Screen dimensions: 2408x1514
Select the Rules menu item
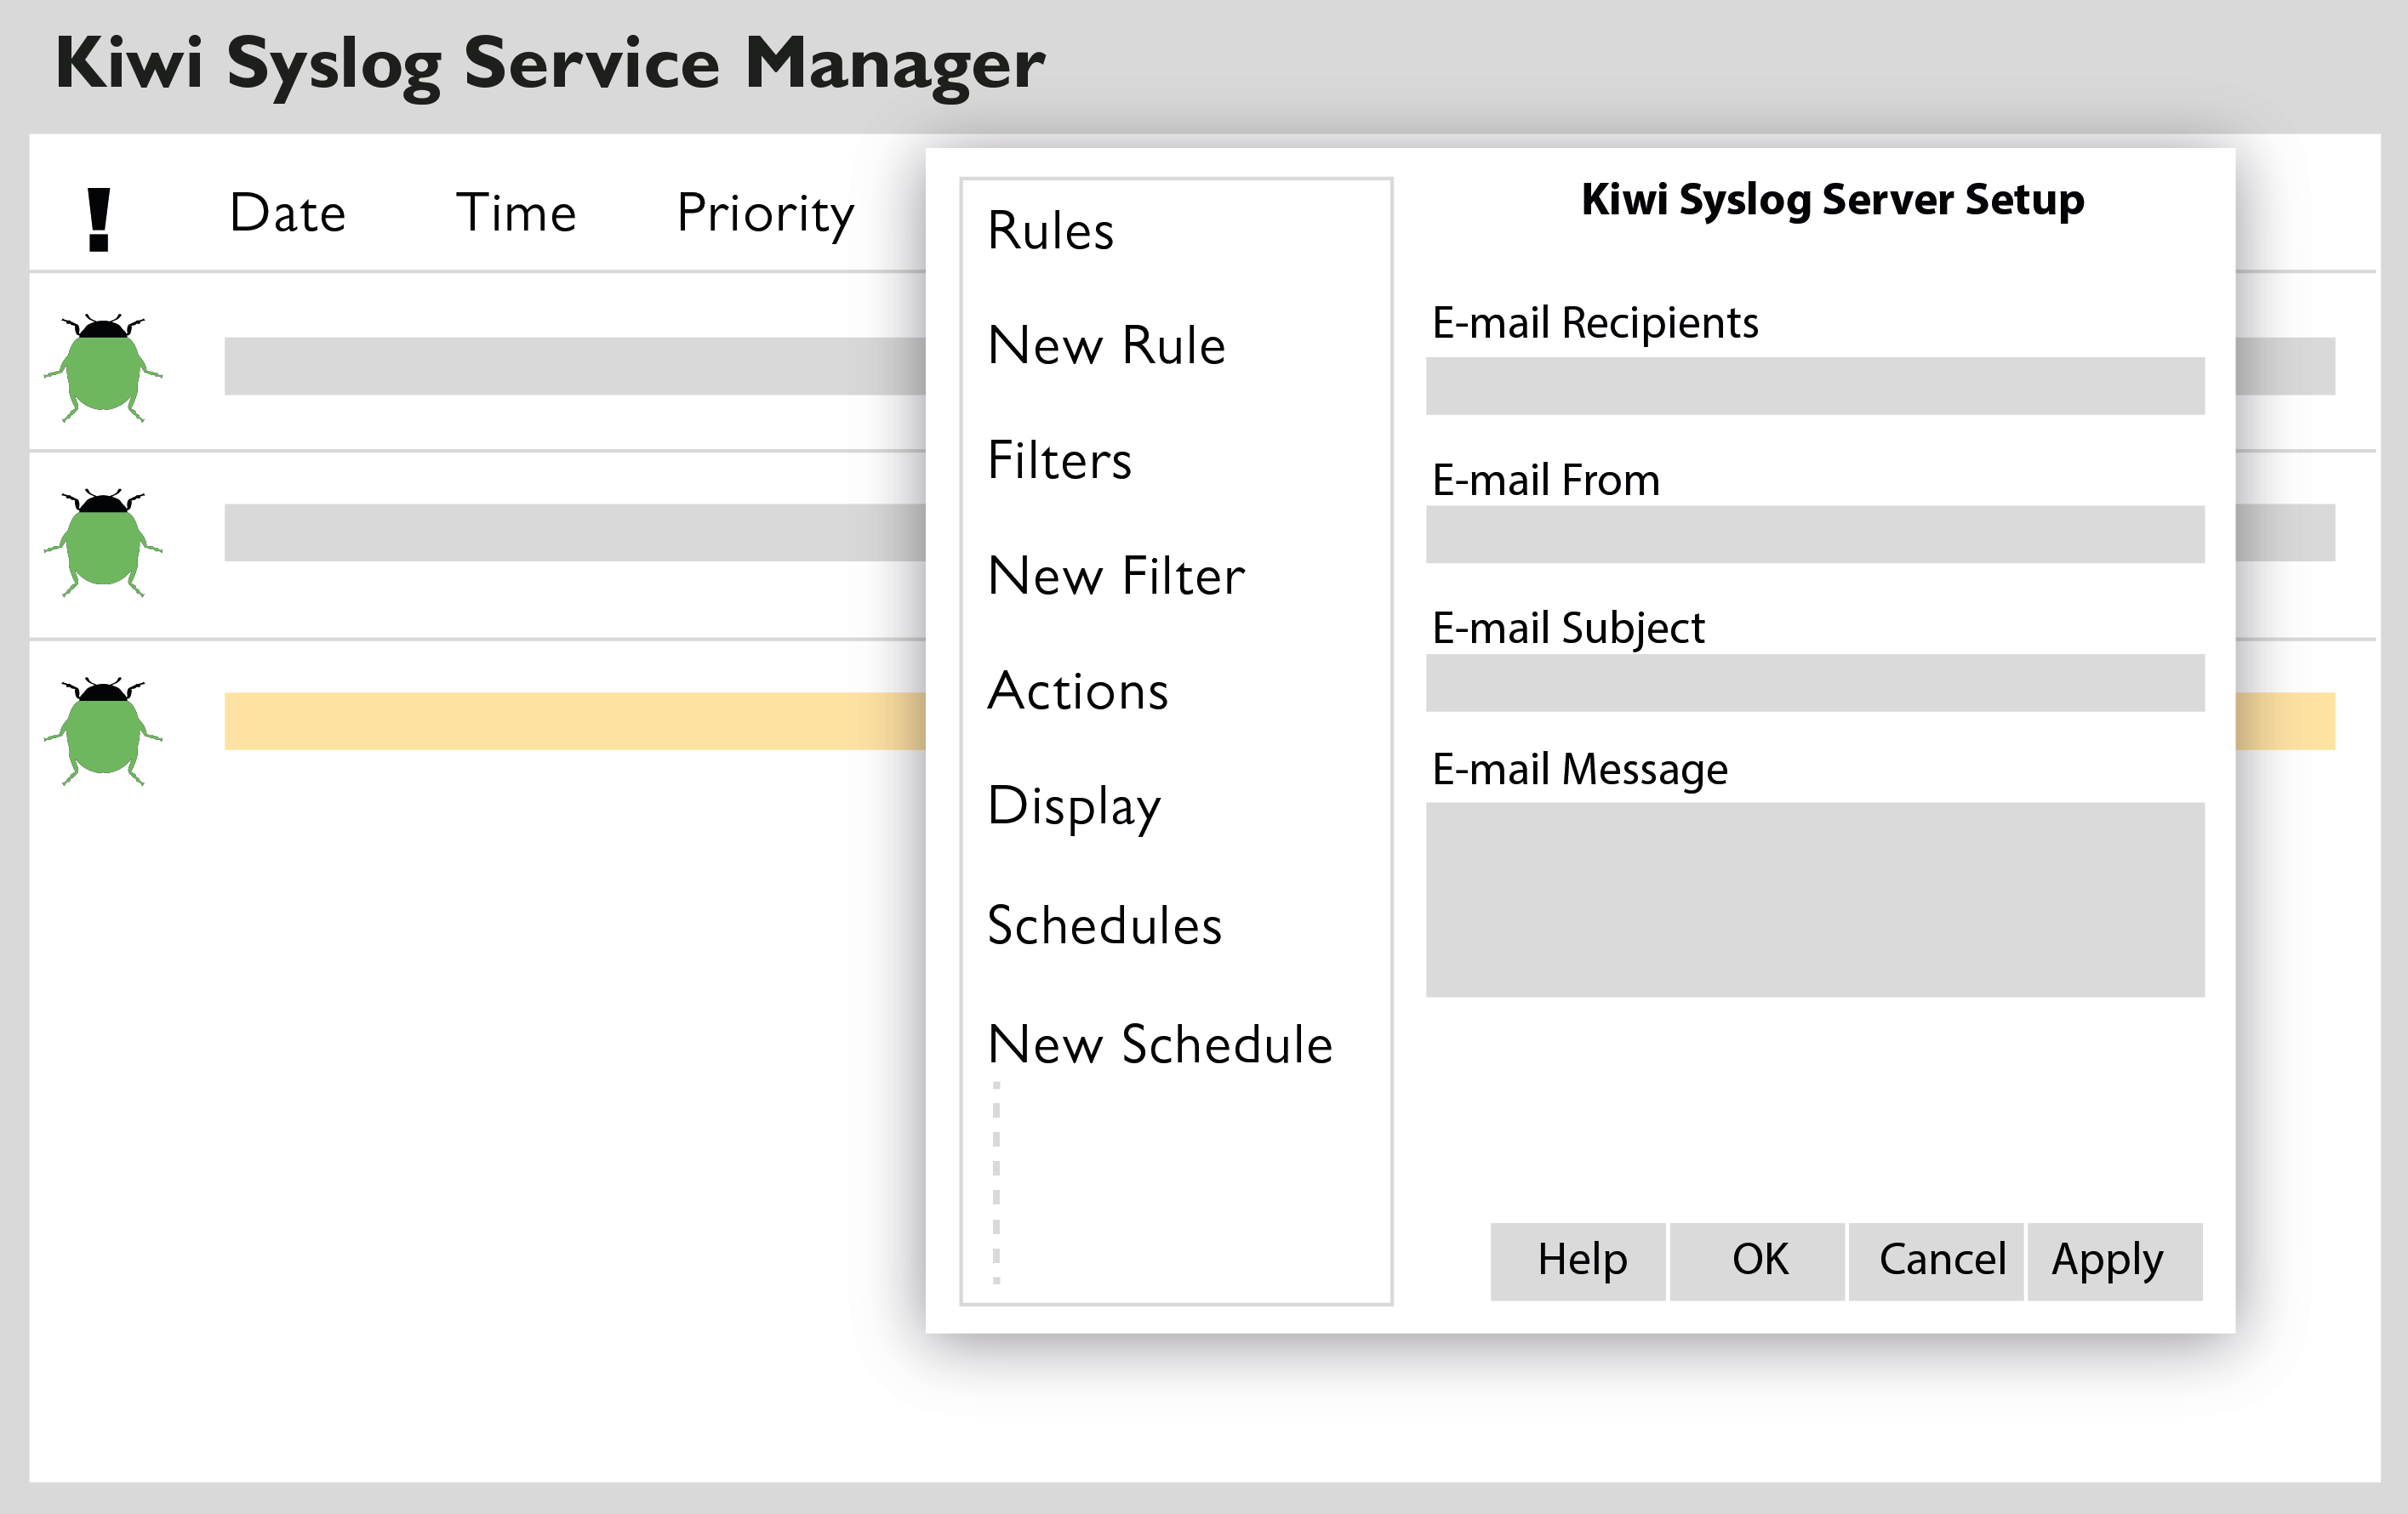[x=1048, y=227]
